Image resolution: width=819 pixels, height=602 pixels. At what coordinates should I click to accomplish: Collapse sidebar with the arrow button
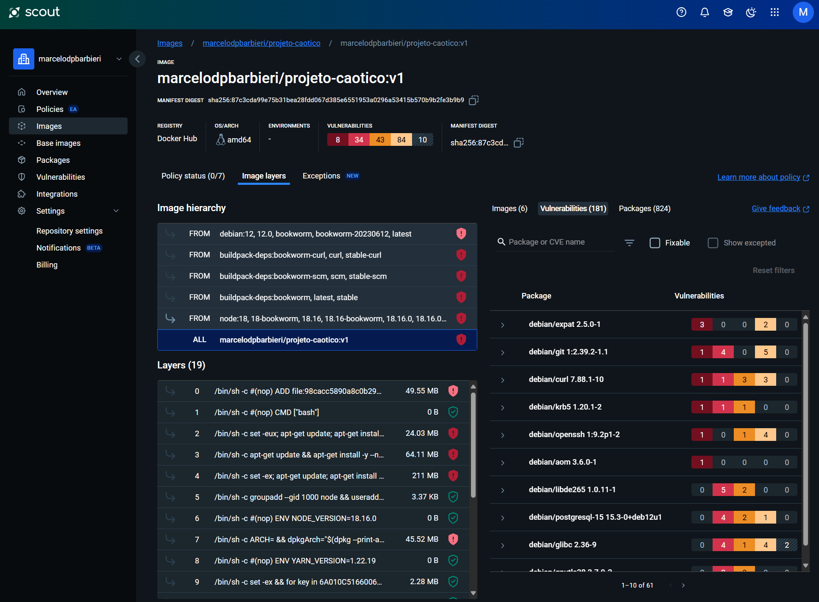click(x=137, y=59)
